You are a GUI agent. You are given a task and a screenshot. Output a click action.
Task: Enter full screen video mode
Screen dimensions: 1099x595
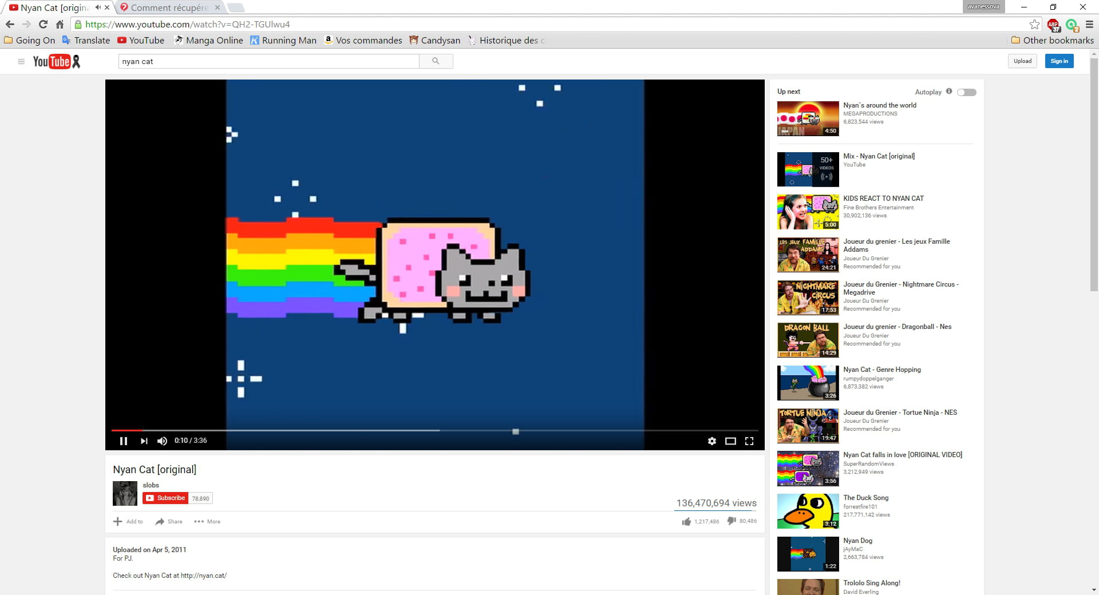tap(749, 441)
